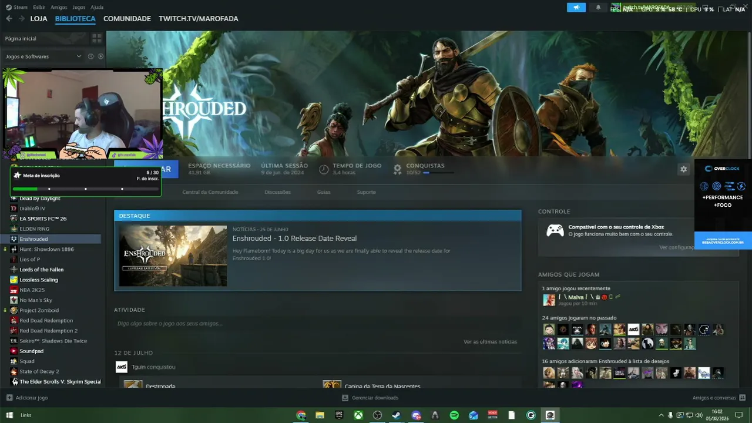The image size is (752, 423).
Task: Open the Jogos menu
Action: (x=79, y=8)
